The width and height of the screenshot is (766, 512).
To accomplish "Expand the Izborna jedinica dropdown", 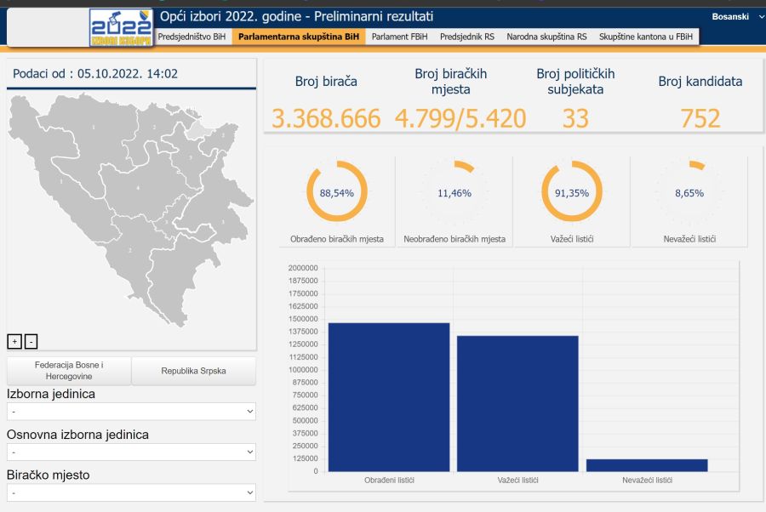I will pyautogui.click(x=131, y=412).
